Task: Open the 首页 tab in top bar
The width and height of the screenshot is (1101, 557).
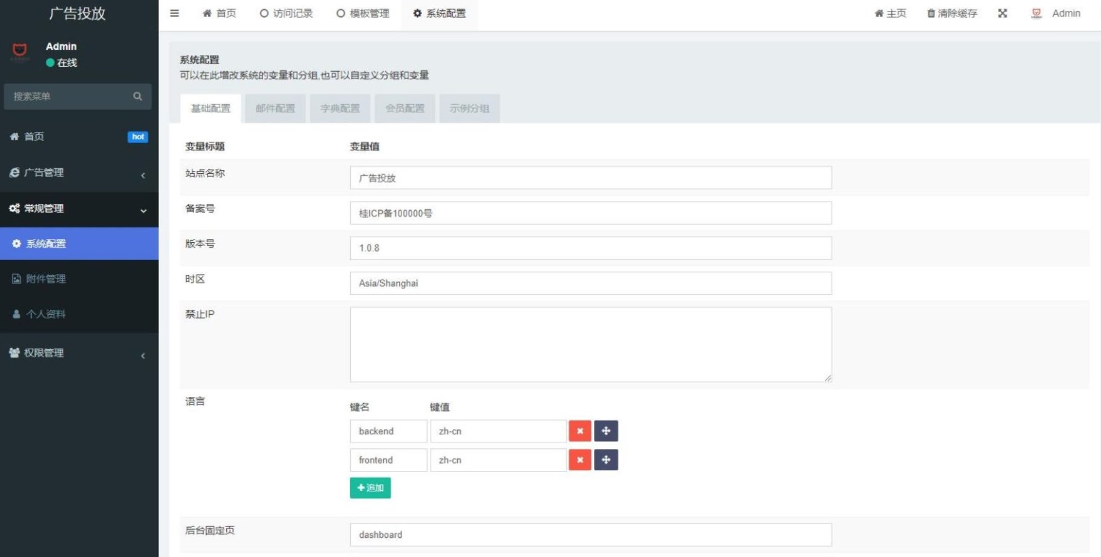Action: (x=219, y=13)
